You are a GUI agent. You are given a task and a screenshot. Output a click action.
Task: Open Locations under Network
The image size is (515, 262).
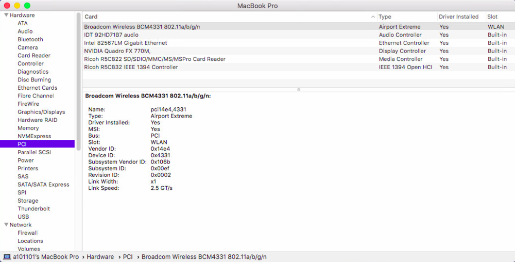(30, 241)
